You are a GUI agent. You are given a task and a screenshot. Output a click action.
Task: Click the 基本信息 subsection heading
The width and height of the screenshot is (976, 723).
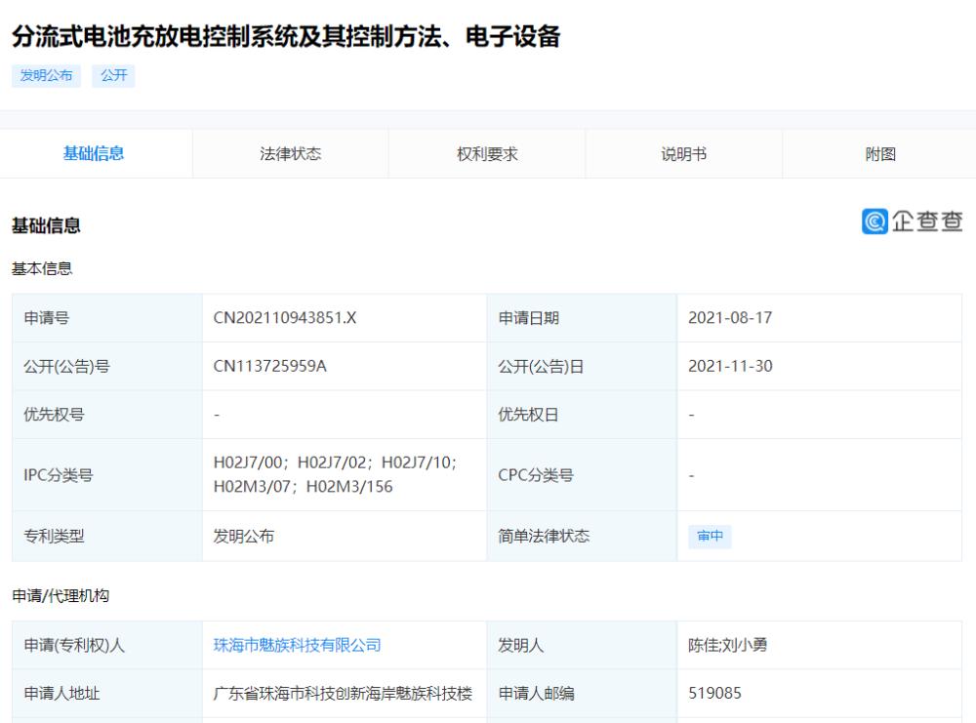point(42,268)
